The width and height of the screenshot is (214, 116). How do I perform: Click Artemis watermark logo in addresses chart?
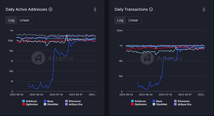coord(38,58)
